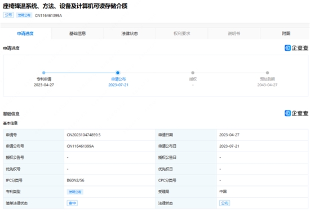
Task: Click the 公布 tag under the title
Action: point(8,15)
